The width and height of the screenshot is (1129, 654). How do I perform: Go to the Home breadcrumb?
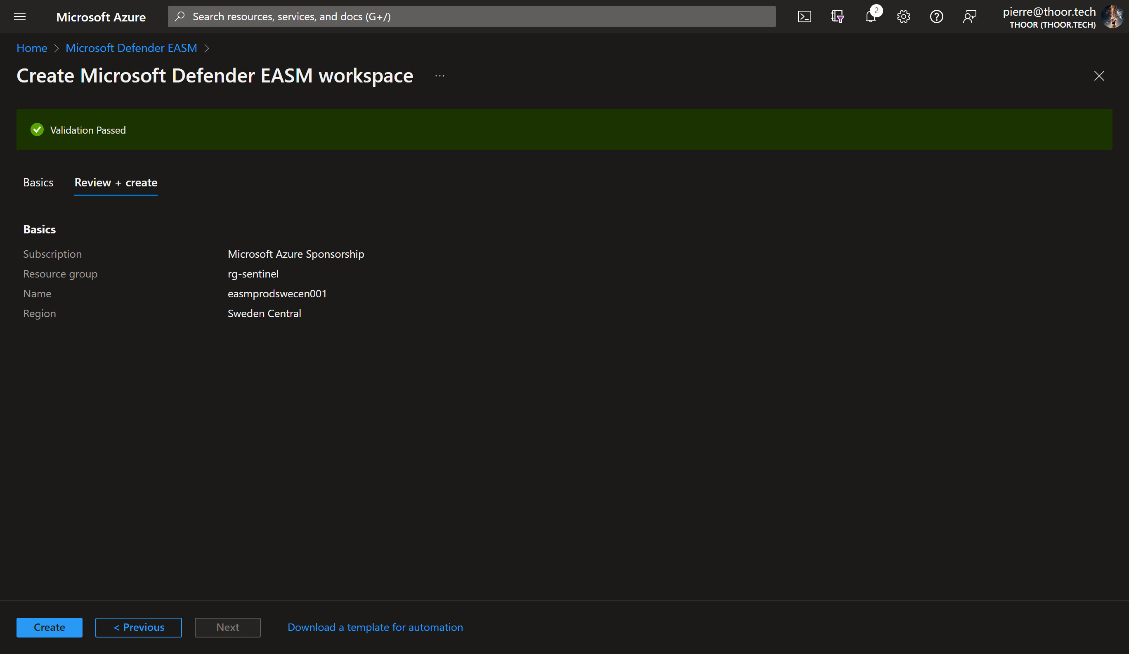[x=32, y=48]
